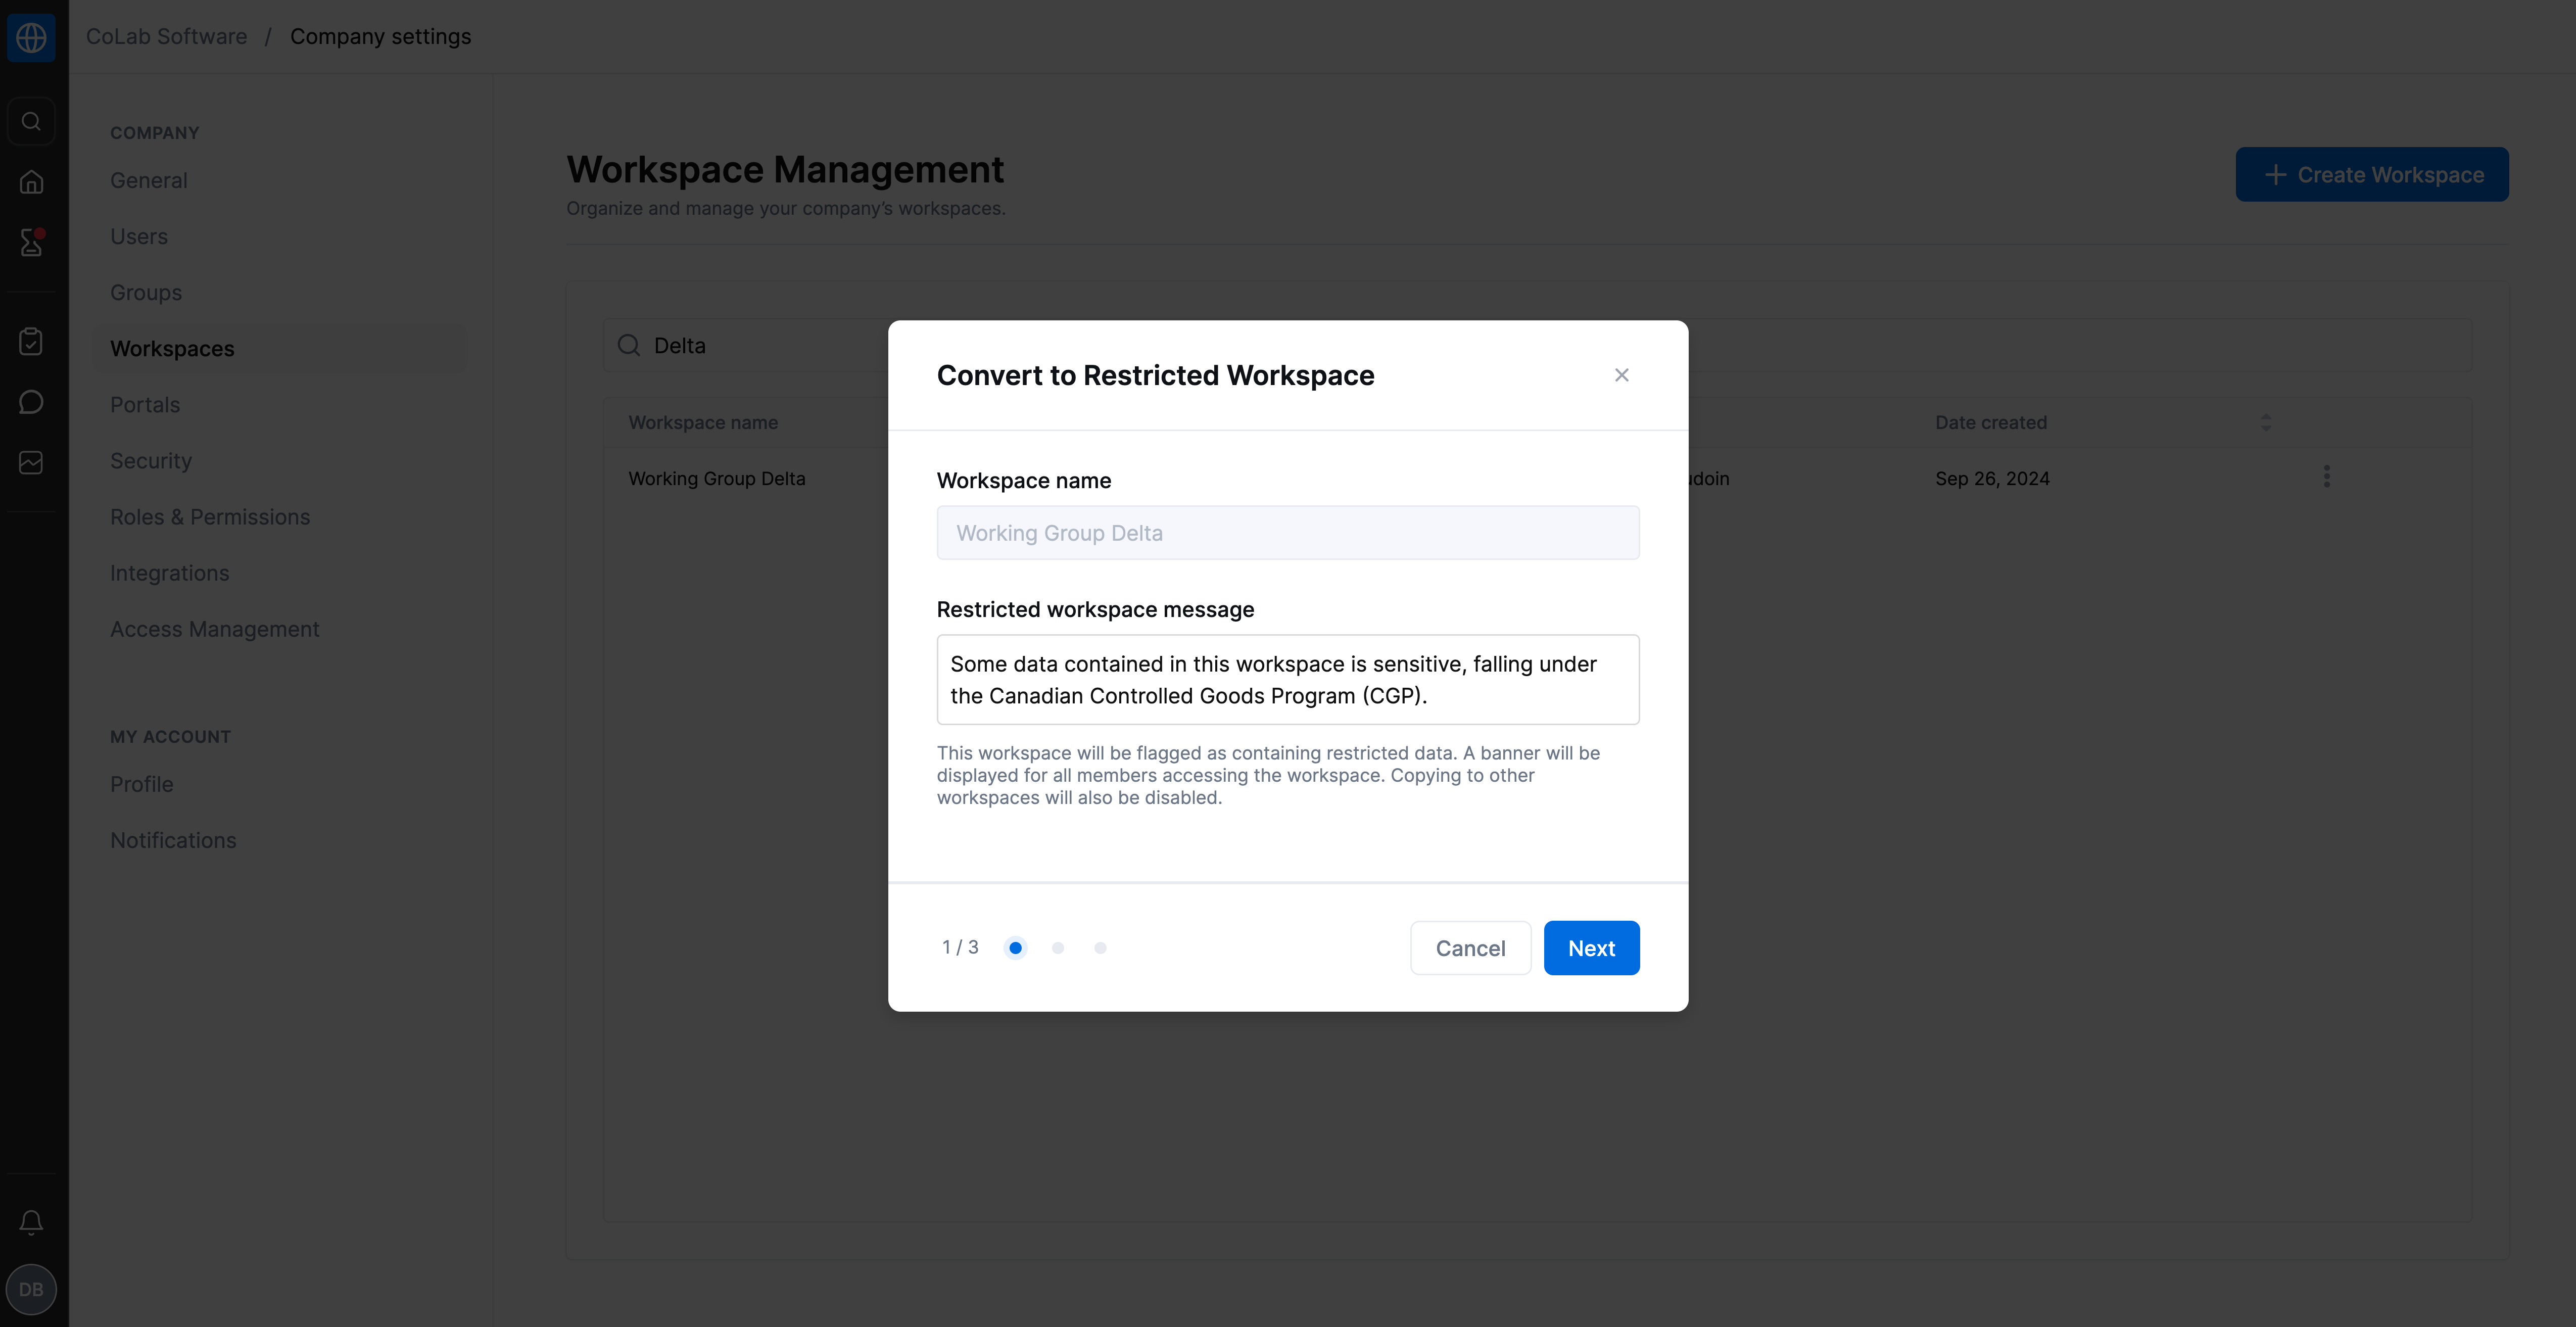Click the Workspace name column header

pyautogui.click(x=703, y=422)
